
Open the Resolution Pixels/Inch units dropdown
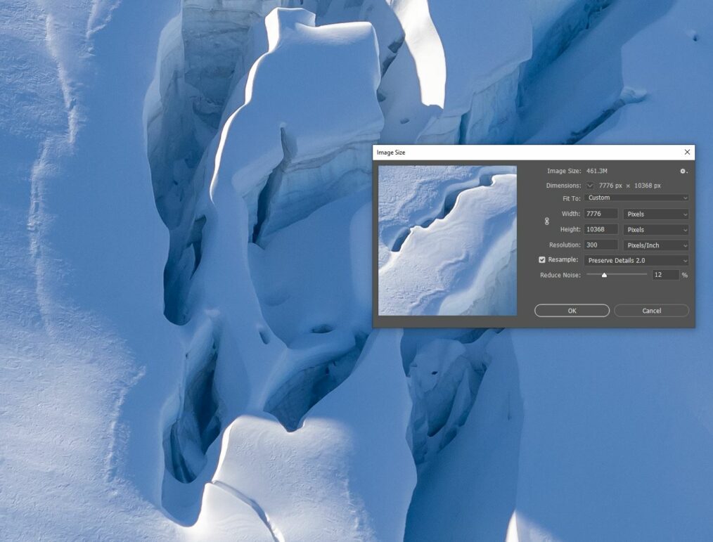click(x=655, y=245)
